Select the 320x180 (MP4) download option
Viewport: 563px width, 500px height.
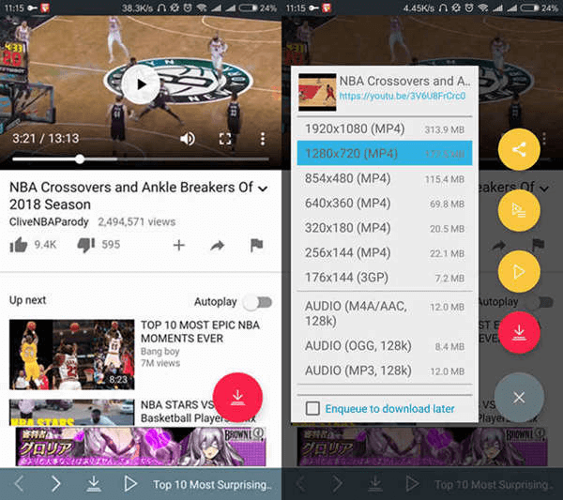pyautogui.click(x=385, y=228)
